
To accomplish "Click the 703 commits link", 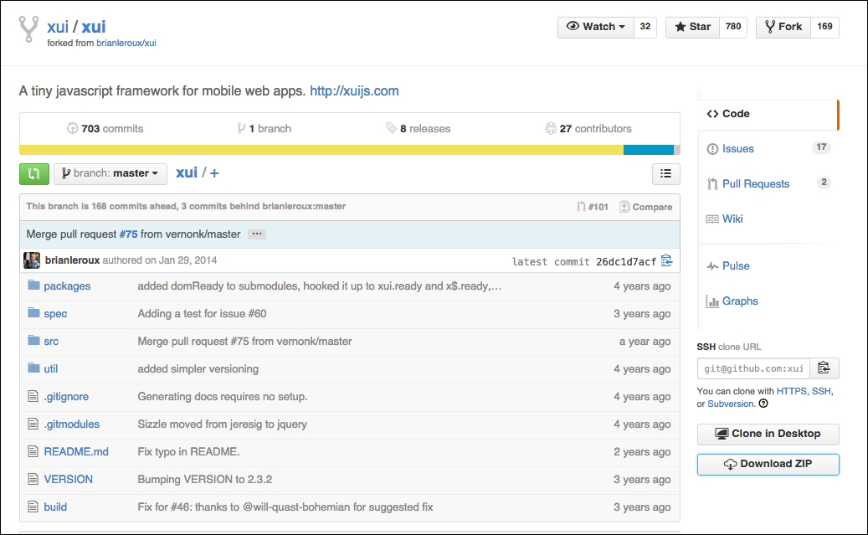I will (105, 128).
